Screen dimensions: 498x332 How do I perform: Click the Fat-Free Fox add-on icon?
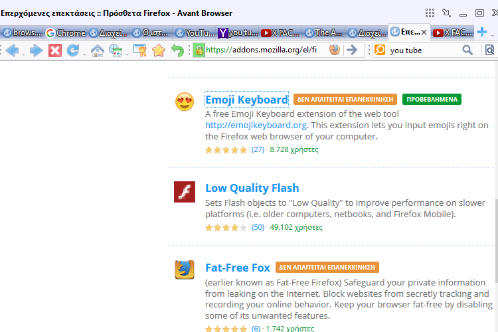click(x=185, y=270)
